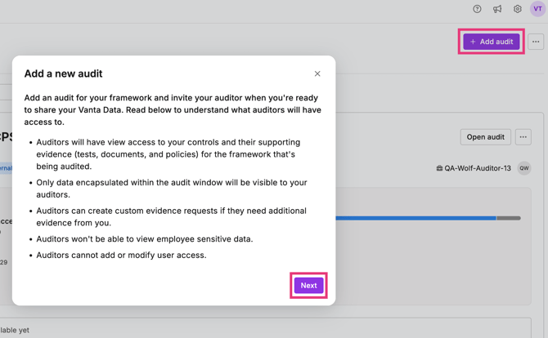548x338 pixels.
Task: Open the VT user avatar menu
Action: (537, 9)
